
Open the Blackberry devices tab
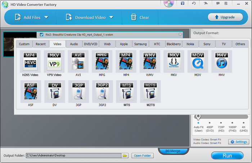(x=174, y=44)
